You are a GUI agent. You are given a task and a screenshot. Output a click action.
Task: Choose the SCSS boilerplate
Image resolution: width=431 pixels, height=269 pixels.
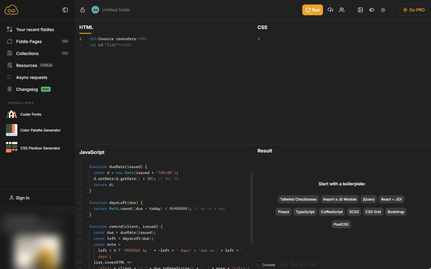[354, 212]
